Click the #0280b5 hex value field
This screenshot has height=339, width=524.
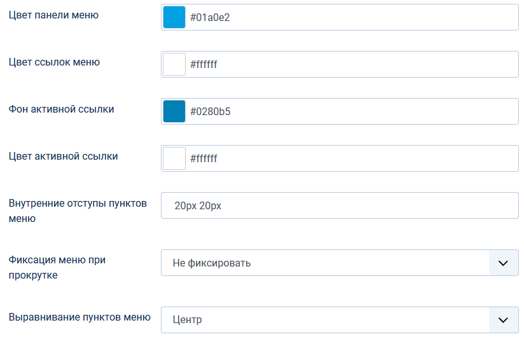click(x=350, y=111)
